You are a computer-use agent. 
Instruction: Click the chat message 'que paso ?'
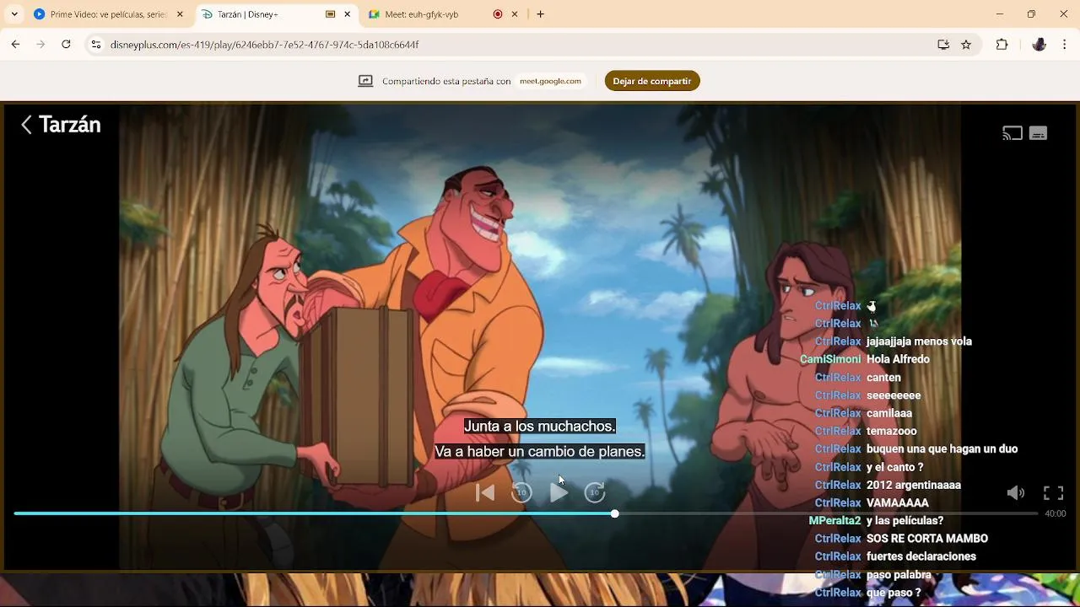pos(894,593)
